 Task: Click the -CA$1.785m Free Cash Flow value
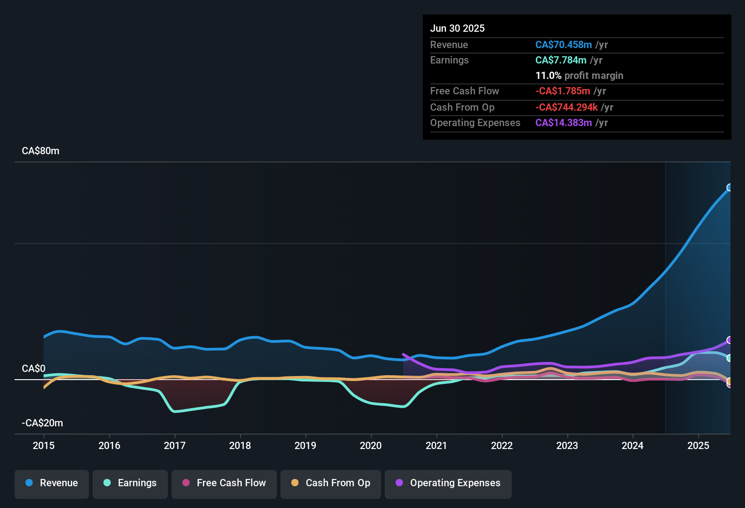click(563, 91)
